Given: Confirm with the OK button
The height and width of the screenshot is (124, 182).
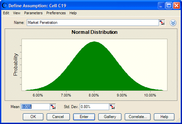Looking at the screenshot, I should pos(33,117).
